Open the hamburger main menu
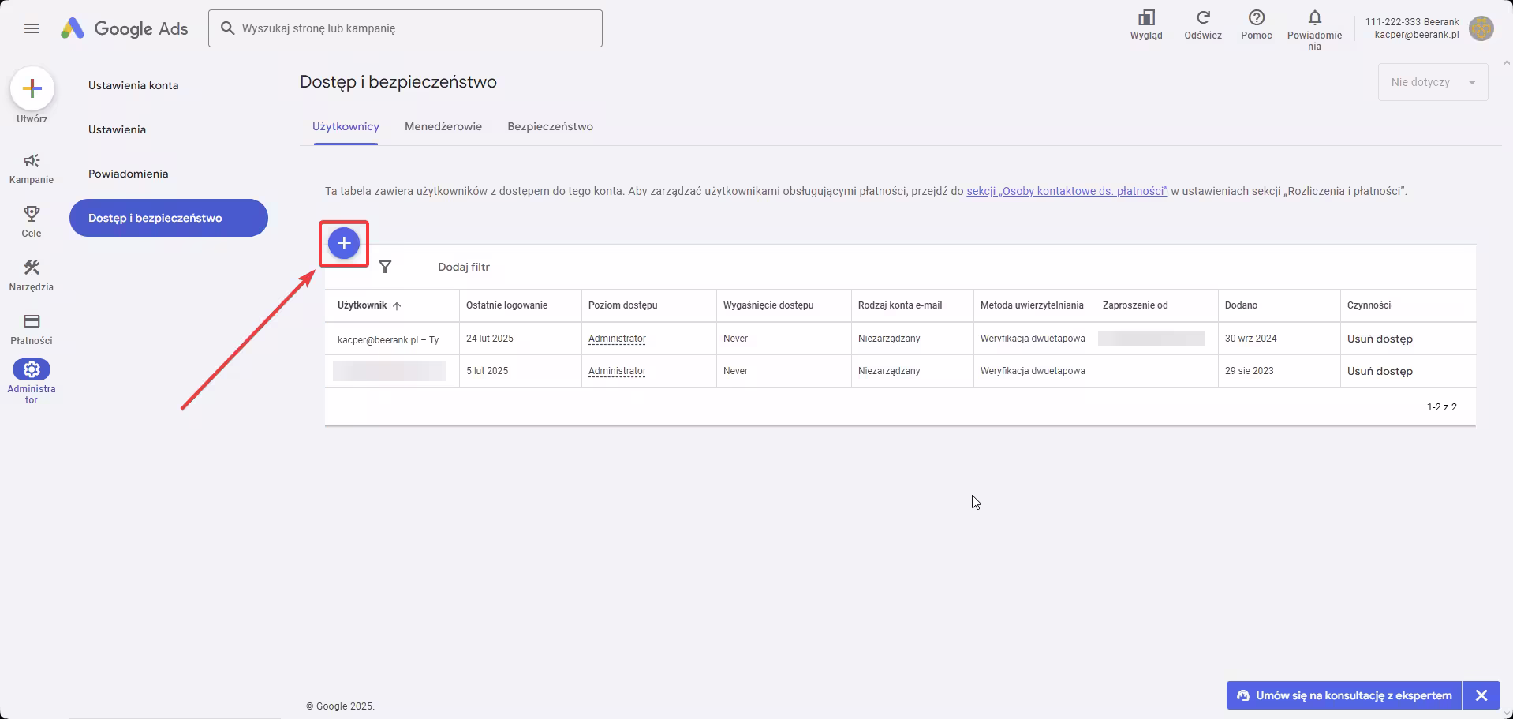The height and width of the screenshot is (719, 1513). pos(32,28)
